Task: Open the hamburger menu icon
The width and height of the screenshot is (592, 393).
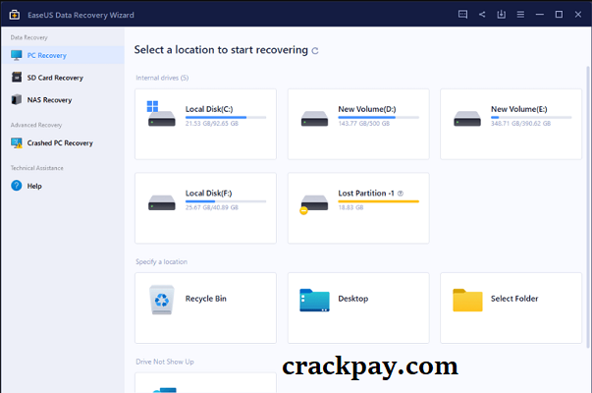Action: pos(520,15)
